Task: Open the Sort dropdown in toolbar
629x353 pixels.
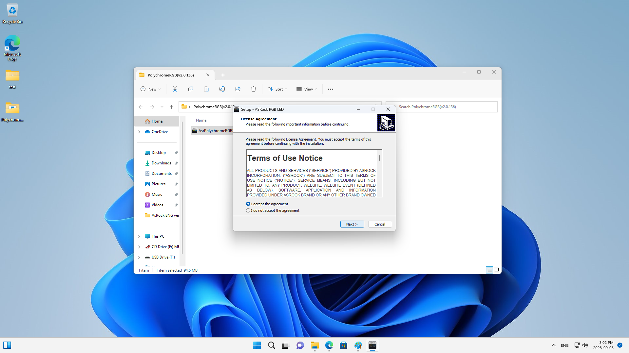Action: click(277, 89)
